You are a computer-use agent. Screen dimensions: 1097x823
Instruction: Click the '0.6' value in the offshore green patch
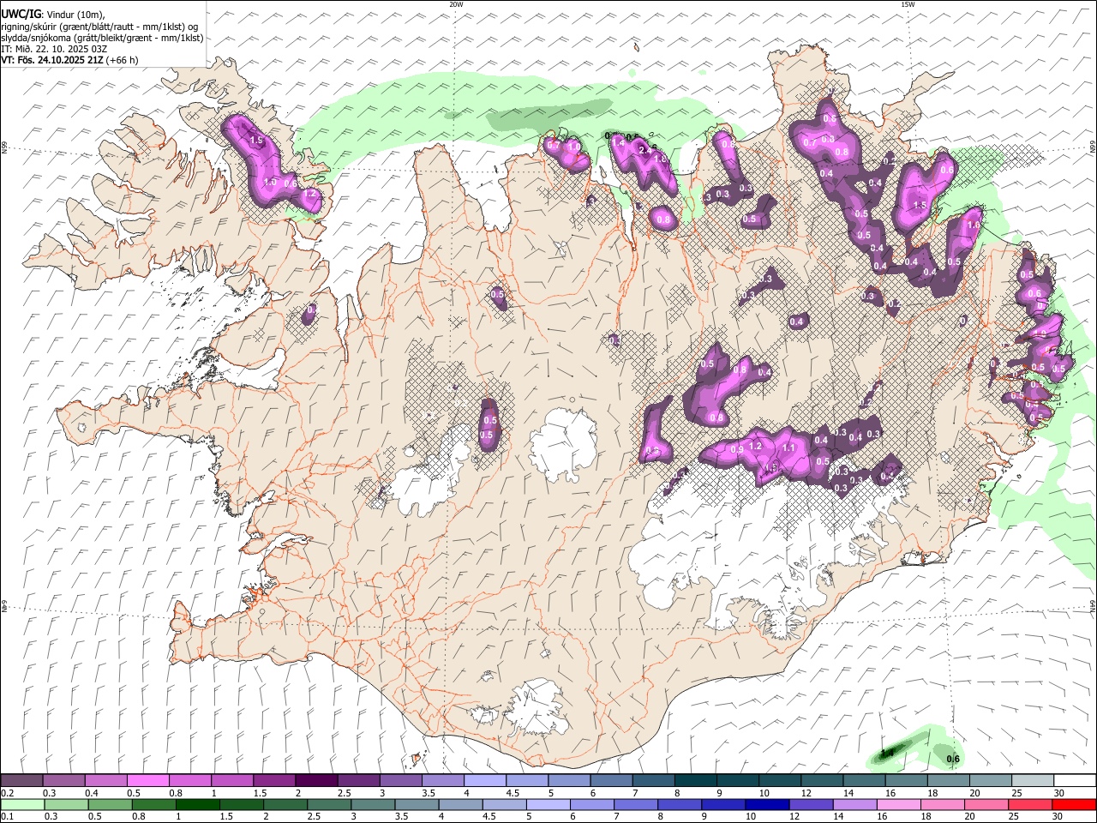(952, 759)
